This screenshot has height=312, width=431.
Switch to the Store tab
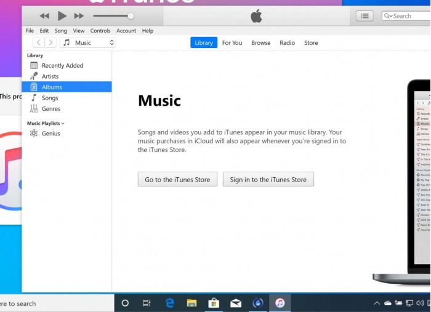[x=311, y=43]
